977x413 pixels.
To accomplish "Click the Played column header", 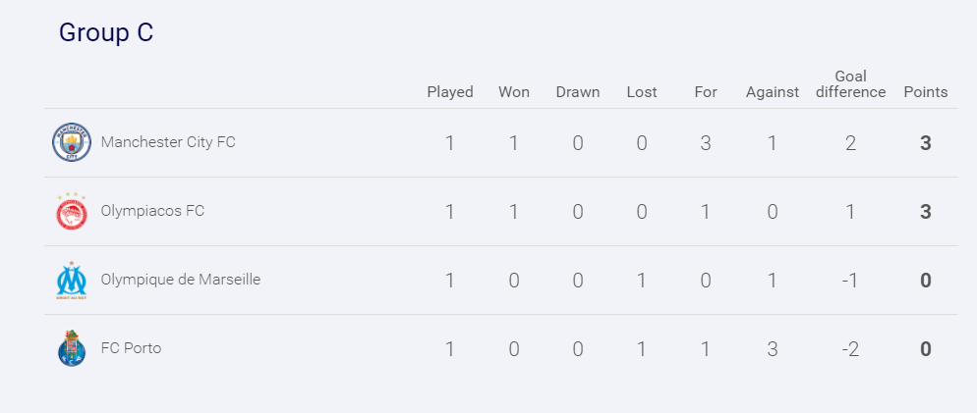I will 450,92.
